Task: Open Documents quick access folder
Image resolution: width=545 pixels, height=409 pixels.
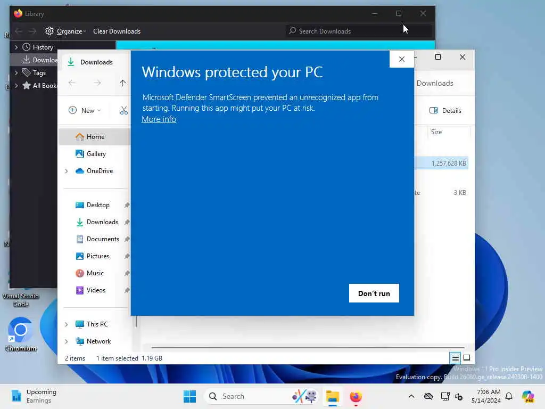Action: pos(97,239)
